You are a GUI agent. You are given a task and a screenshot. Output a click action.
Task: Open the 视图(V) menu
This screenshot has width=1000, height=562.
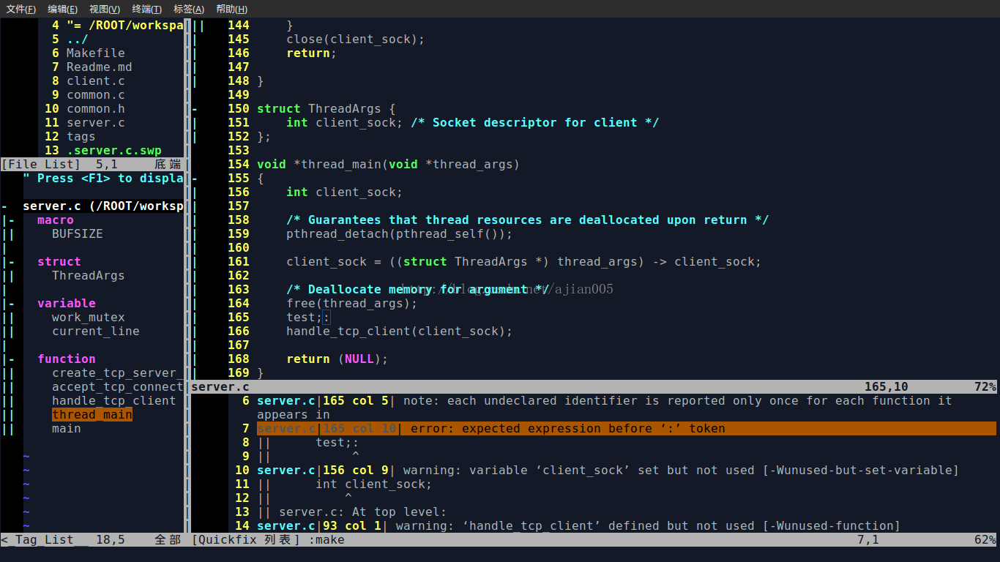(x=105, y=9)
